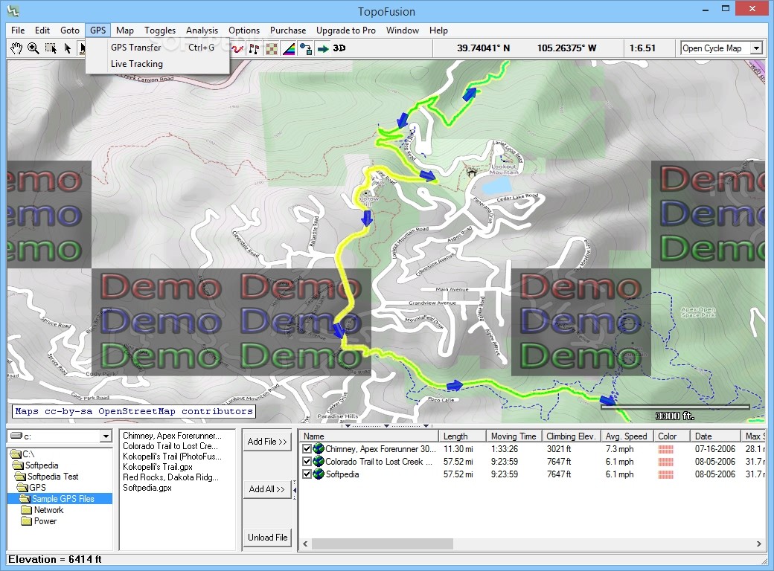
Task: Select Kokopelli's Trail (PhotoFus... file
Action: 172,456
